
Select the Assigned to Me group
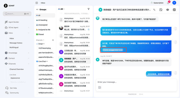tap(45, 30)
